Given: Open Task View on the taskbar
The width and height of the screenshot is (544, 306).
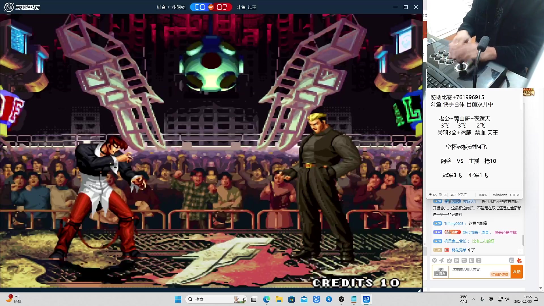Looking at the screenshot, I should coord(254,299).
